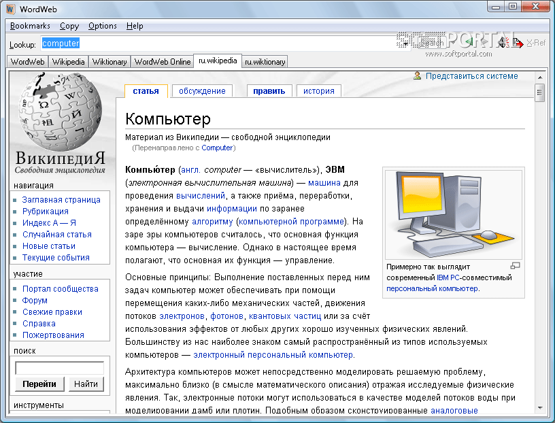Click the scrollbar down arrow

point(540,408)
